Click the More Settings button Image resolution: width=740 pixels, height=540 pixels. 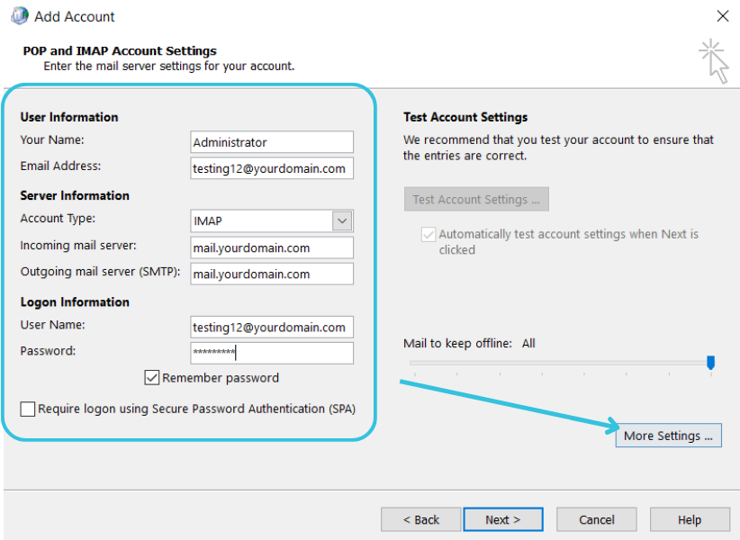pos(668,436)
